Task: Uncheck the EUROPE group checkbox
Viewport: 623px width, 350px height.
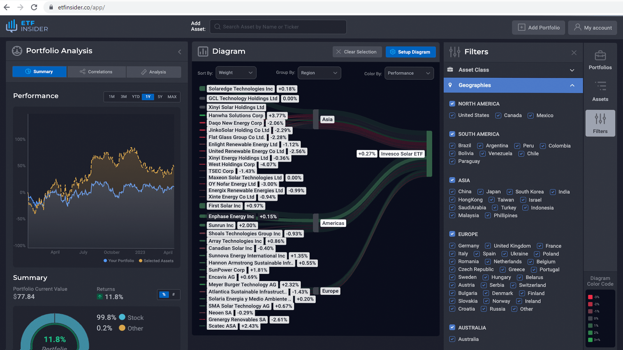Action: 452,234
